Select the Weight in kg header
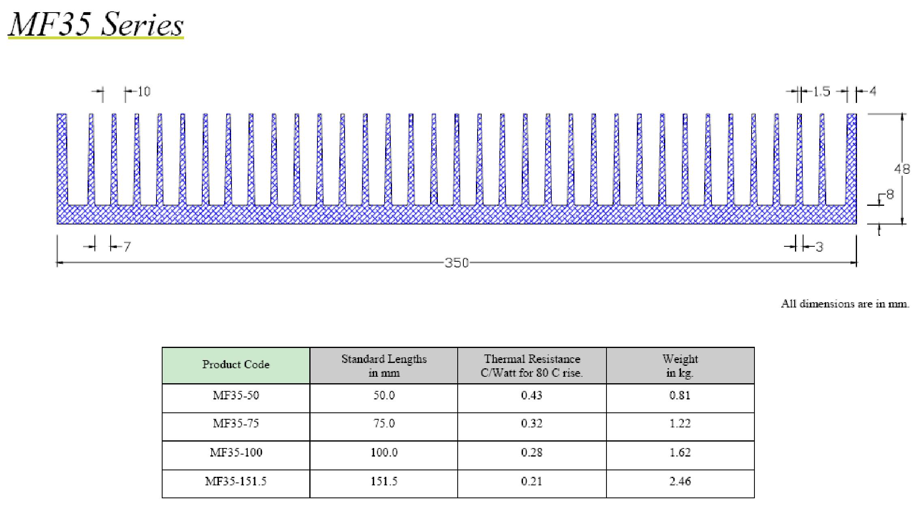 680,365
